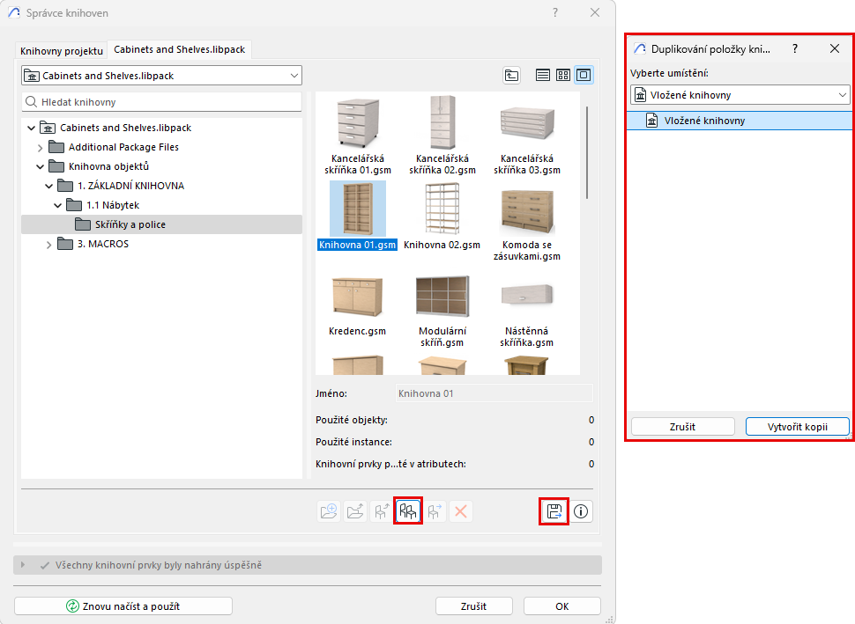Switch to the Knihovny projektu tab
Screen dimensions: 855x624
tap(62, 51)
